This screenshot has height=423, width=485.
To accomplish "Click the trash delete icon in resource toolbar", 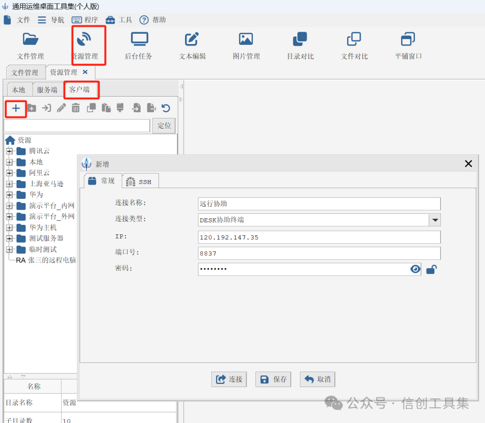I will pyautogui.click(x=76, y=108).
